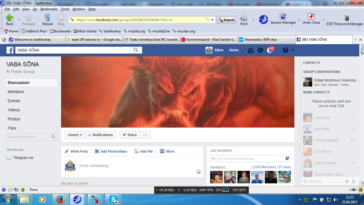Open the Bookmarks menu in the menu bar

tap(49, 9)
